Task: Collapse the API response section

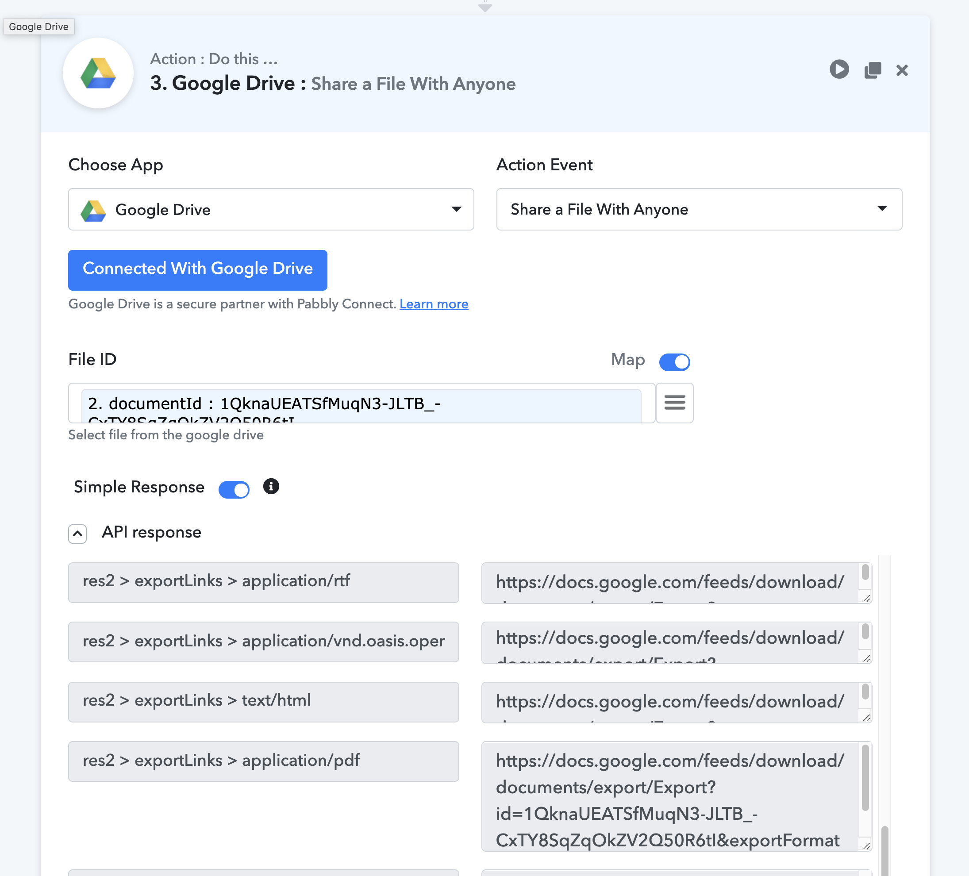Action: [77, 534]
